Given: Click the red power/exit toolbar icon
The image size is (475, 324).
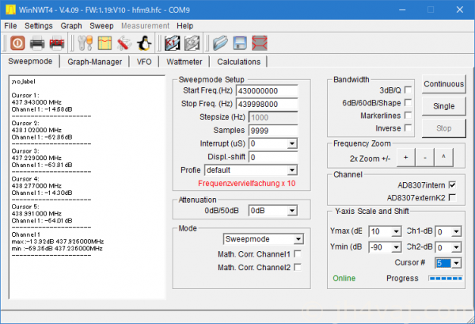Looking at the screenshot, I should click(17, 43).
